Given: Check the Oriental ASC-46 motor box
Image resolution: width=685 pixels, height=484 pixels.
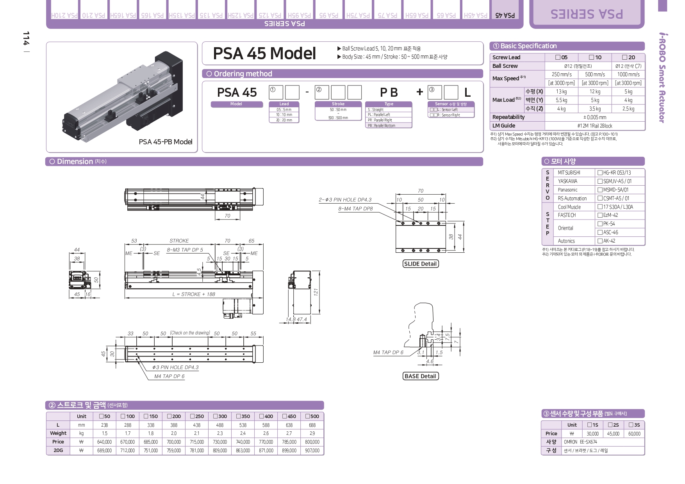Looking at the screenshot, I should point(600,232).
